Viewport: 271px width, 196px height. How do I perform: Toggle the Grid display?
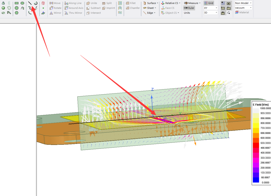coord(209,3)
